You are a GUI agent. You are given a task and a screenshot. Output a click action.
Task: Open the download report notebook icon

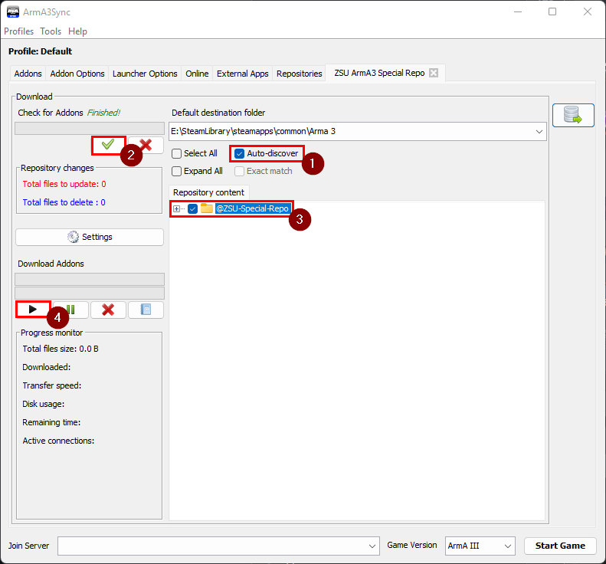pyautogui.click(x=146, y=310)
